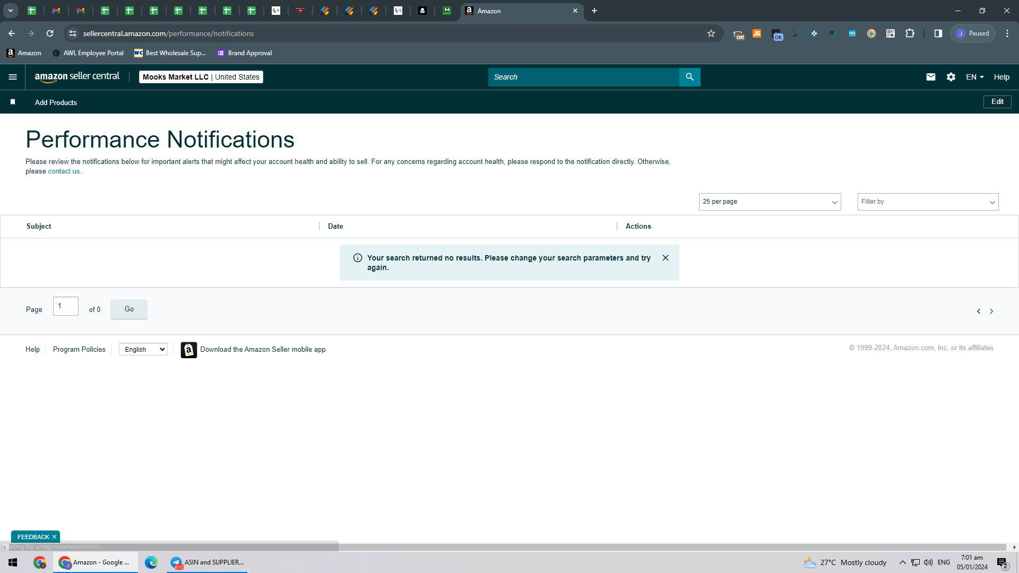The image size is (1019, 573).
Task: Open the Chrome three-dot menu
Action: pyautogui.click(x=1007, y=33)
